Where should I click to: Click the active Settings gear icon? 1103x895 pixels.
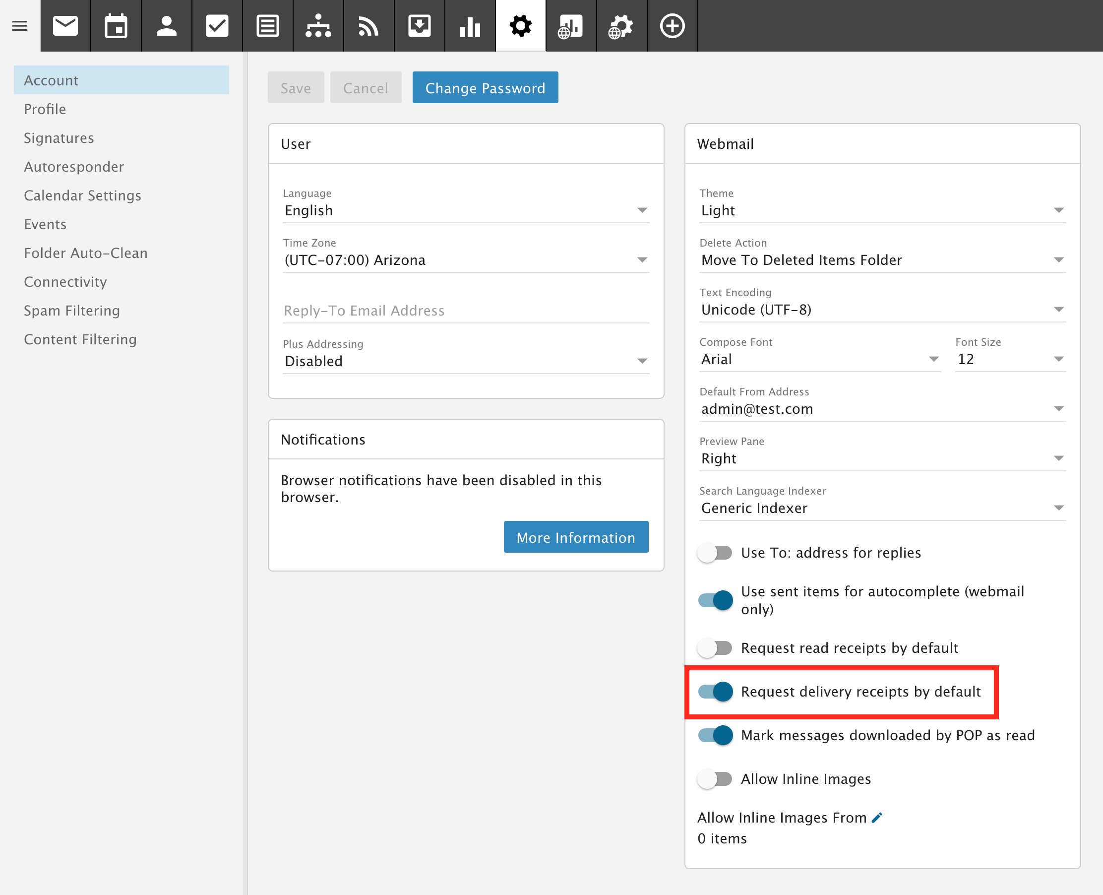(520, 26)
